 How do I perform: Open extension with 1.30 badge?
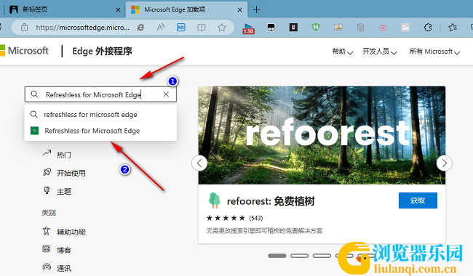(249, 28)
